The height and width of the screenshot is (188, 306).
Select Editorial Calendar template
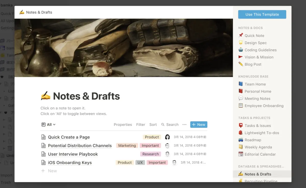[260, 154]
